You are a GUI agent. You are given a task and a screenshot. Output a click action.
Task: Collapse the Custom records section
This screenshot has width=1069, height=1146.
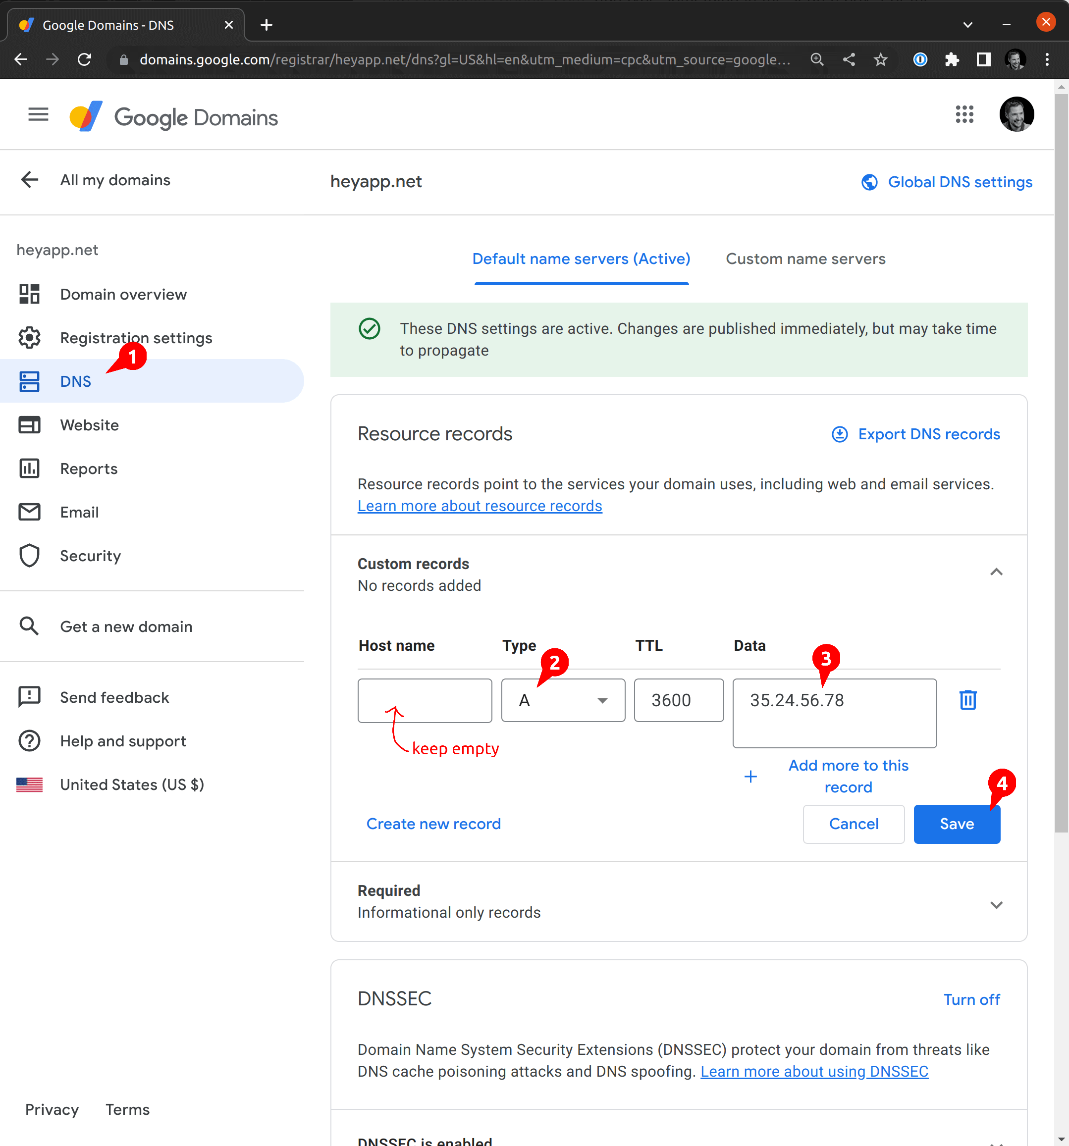(996, 572)
